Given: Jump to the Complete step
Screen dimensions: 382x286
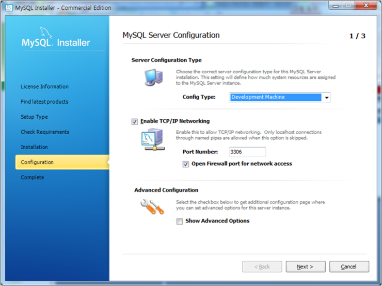Looking at the screenshot, I should (x=32, y=178).
